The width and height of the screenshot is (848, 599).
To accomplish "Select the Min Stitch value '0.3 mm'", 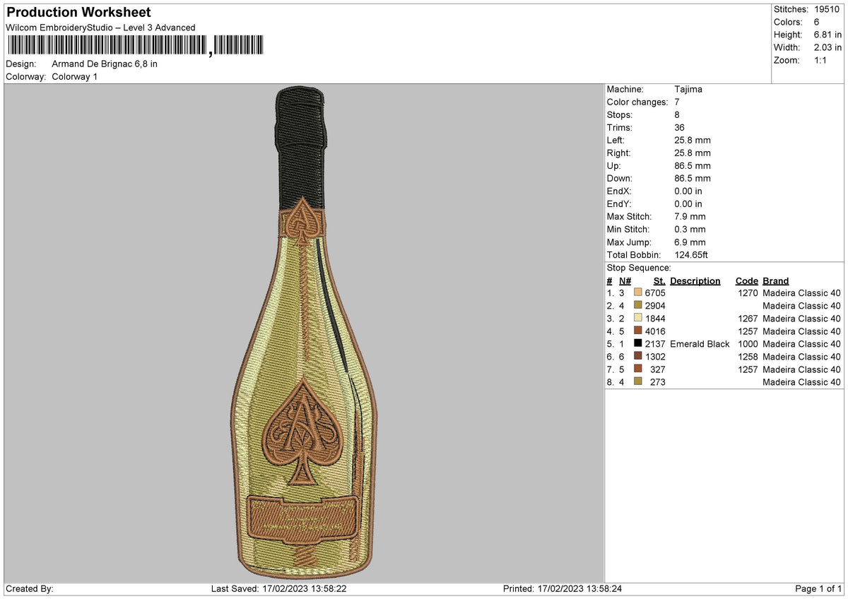I will click(690, 230).
